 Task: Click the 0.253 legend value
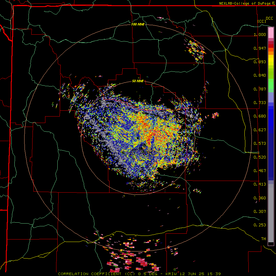pyautogui.click(x=260, y=225)
